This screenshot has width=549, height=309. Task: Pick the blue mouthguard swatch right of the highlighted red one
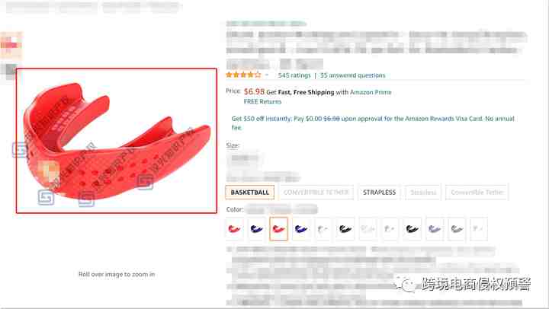coord(300,229)
